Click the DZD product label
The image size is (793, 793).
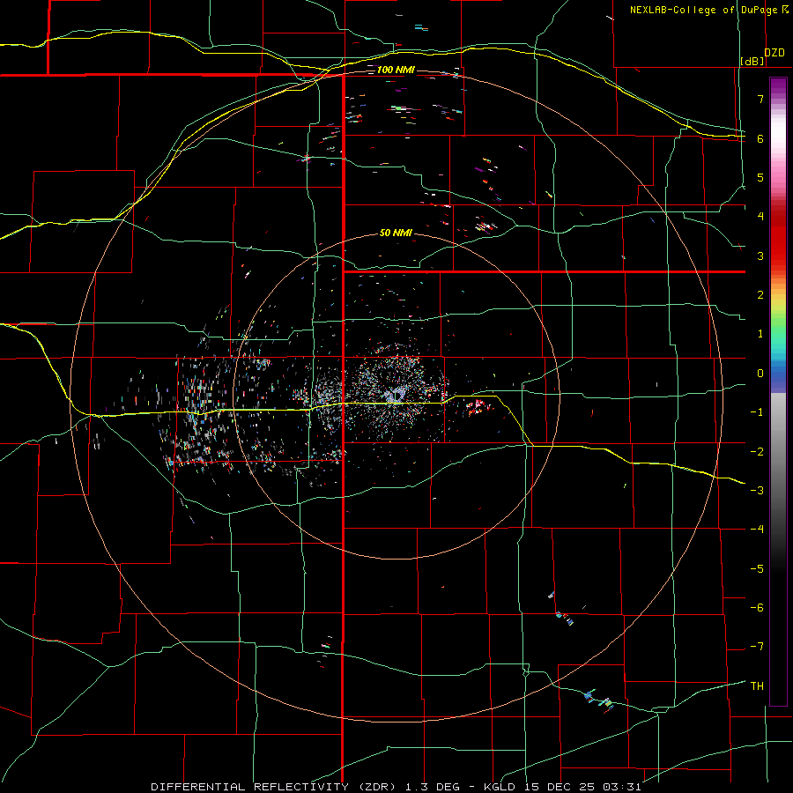pyautogui.click(x=774, y=53)
